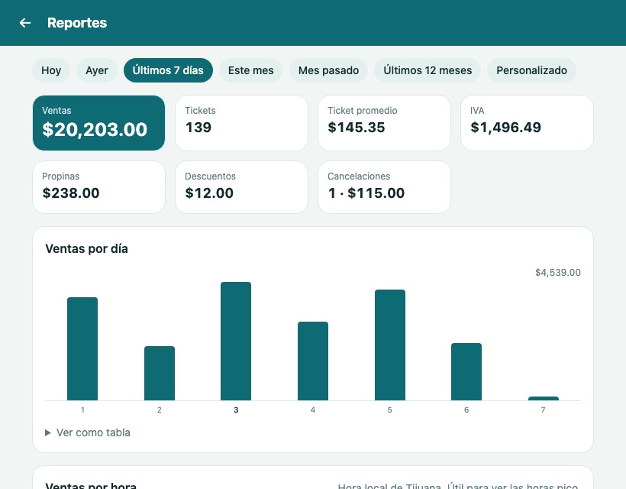Screen dimensions: 626x489
Task: Switch to Este mes filter
Action: 250,70
